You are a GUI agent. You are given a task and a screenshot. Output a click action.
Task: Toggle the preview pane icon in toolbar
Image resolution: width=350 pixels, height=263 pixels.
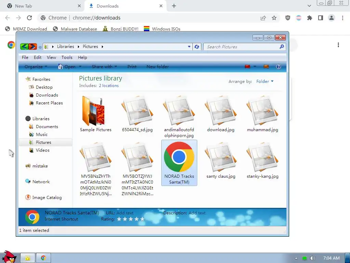266,66
